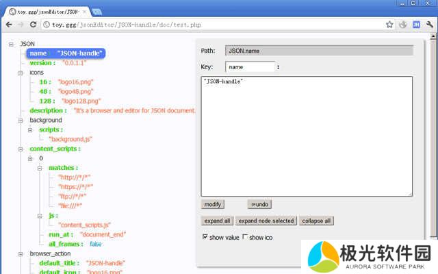Click the expand all button
The image size is (438, 274).
click(x=216, y=221)
